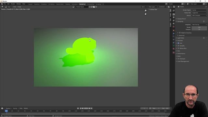Open the Window menu
This screenshot has height=117, width=208.
pyautogui.click(x=19, y=4)
